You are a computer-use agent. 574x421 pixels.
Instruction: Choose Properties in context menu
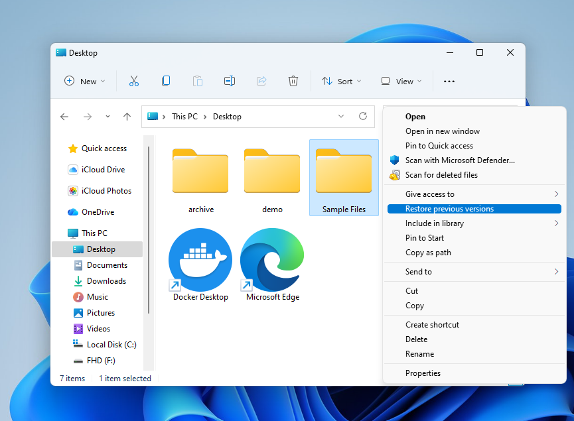click(x=474, y=373)
